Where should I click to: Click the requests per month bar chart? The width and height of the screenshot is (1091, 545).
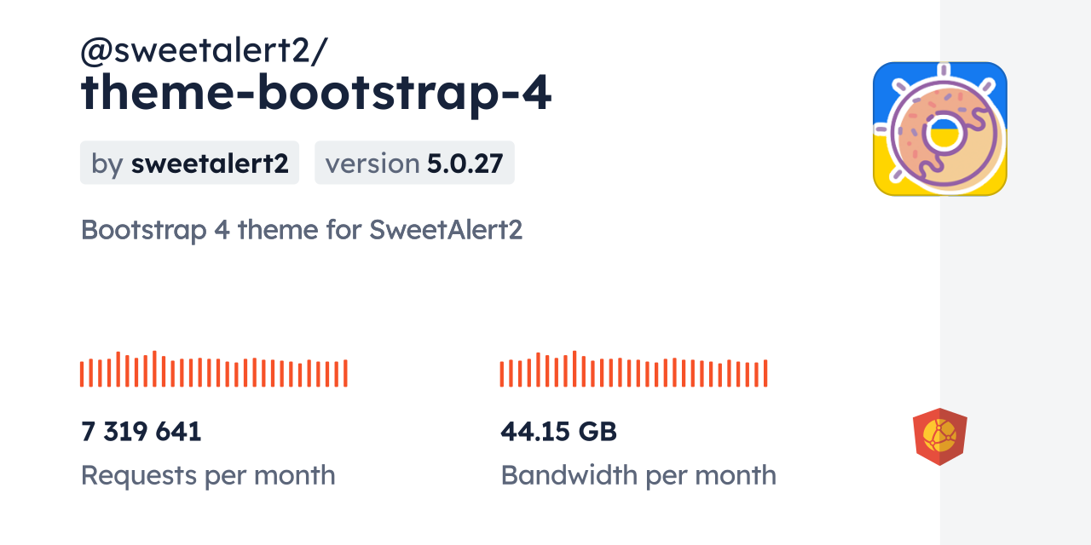(x=213, y=370)
